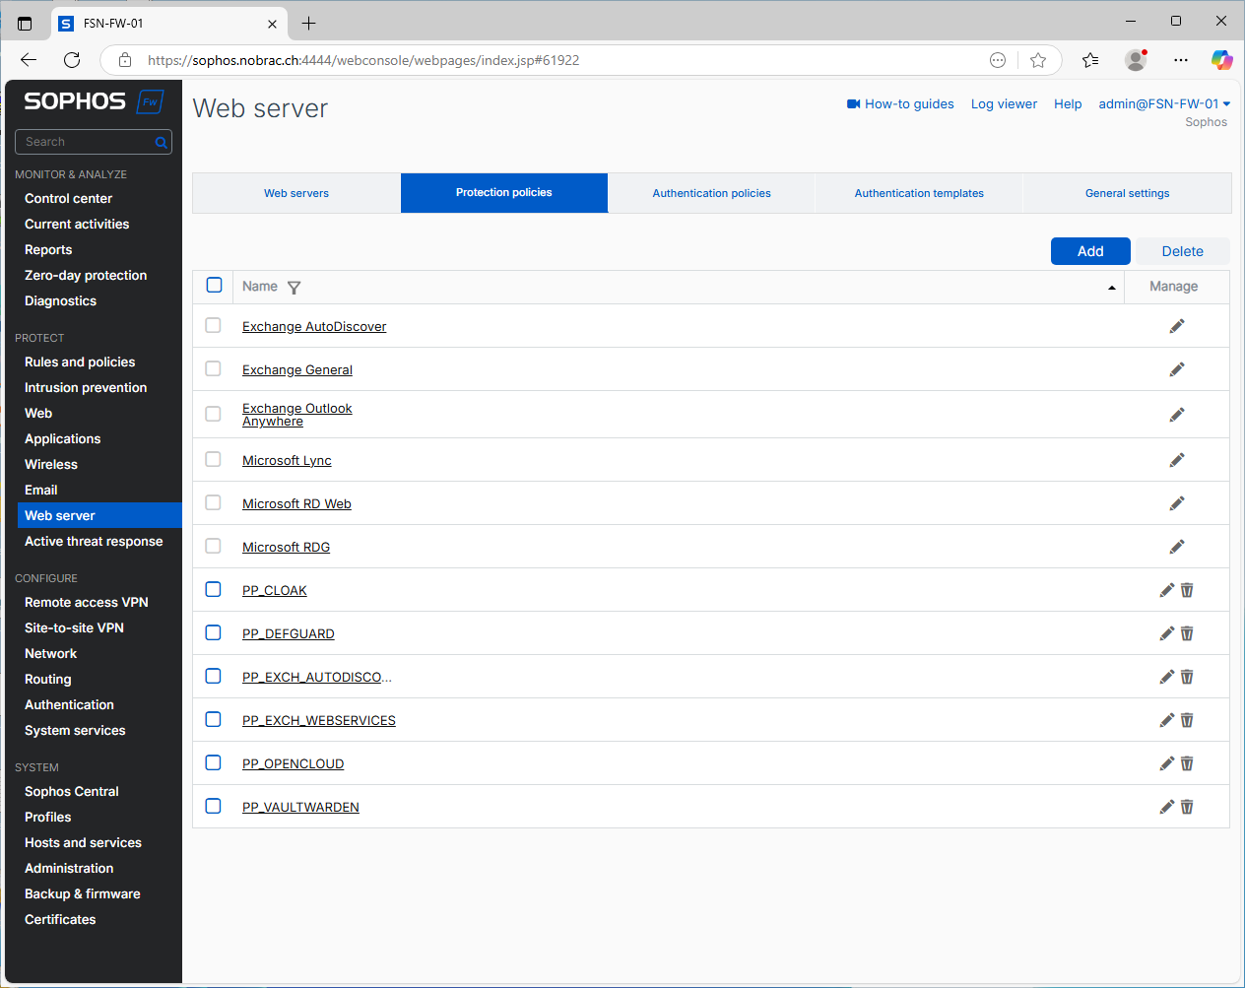Open the Copilot icon in browser toolbar

1222,60
